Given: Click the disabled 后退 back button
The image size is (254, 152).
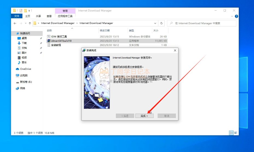Looking at the screenshot, I should coord(125,116).
